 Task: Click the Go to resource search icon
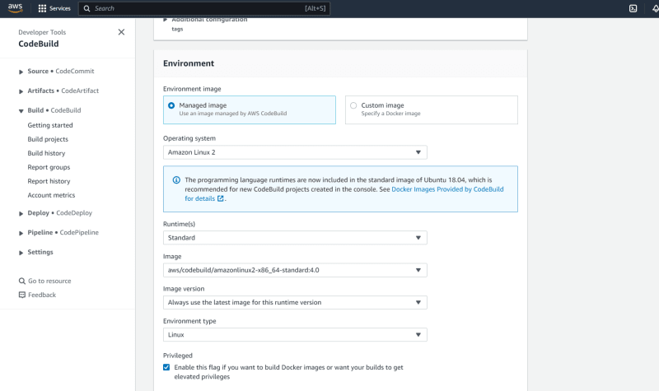pos(22,281)
